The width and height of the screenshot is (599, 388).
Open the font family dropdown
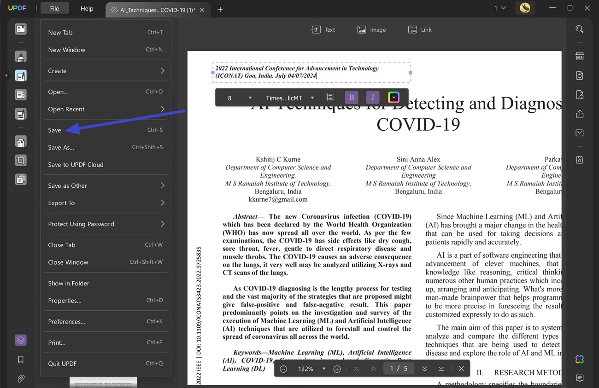[312, 98]
